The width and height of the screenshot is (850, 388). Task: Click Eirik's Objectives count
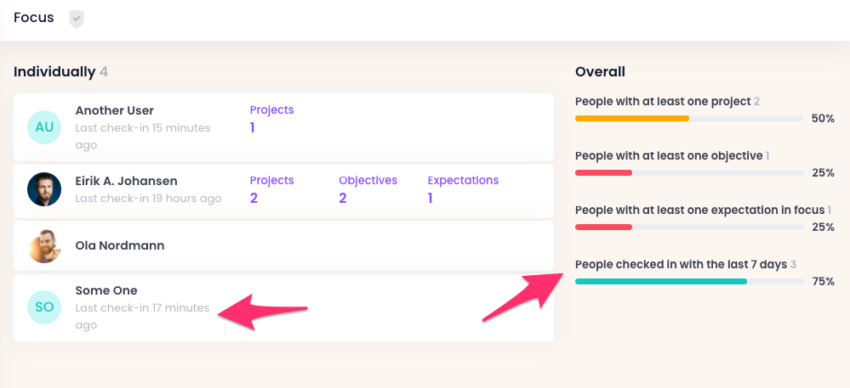click(343, 198)
